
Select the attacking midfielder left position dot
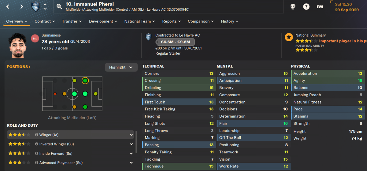[85, 81]
